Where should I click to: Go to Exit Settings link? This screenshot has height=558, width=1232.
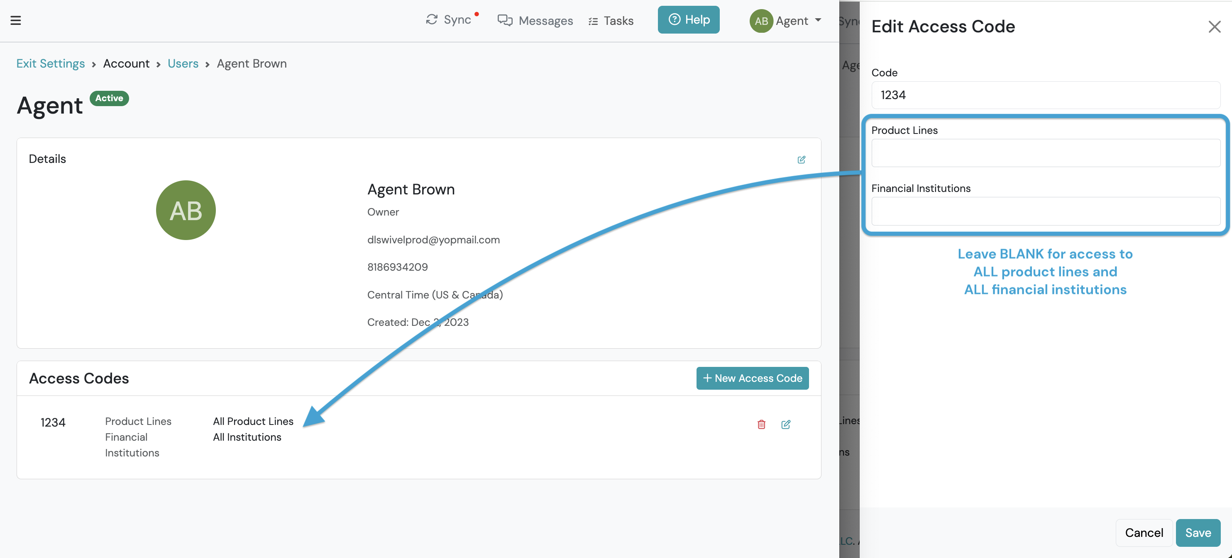click(51, 63)
